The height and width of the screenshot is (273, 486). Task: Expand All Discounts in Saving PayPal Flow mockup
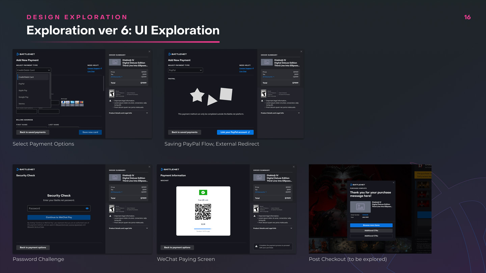[268, 77]
